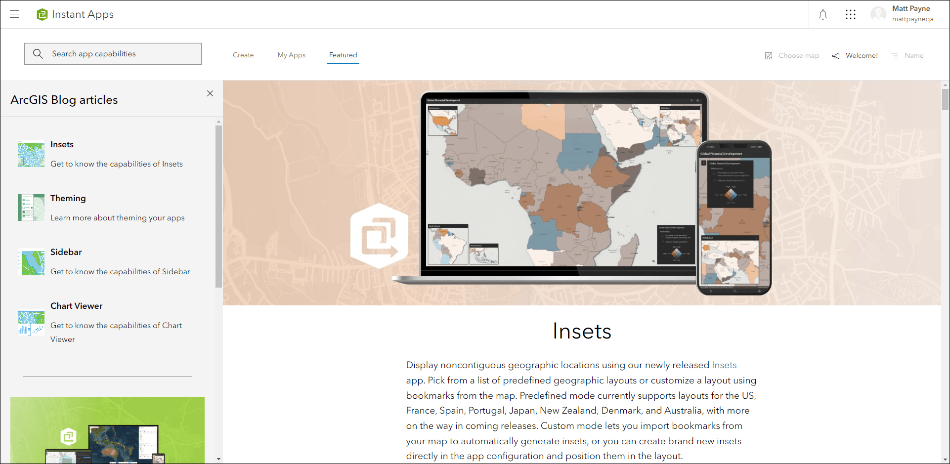Open the Insets blog article title
The width and height of the screenshot is (950, 464).
(62, 144)
